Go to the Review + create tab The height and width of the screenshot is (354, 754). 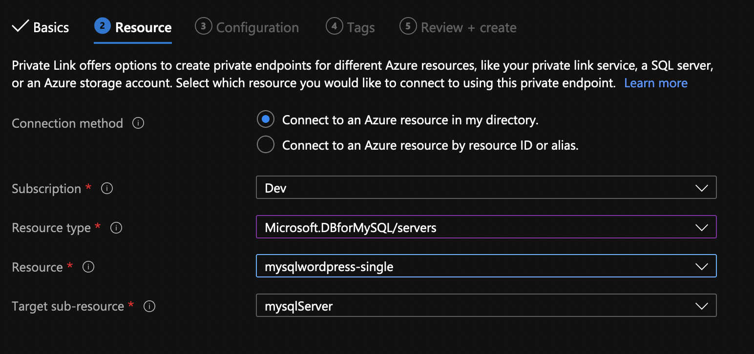click(458, 27)
